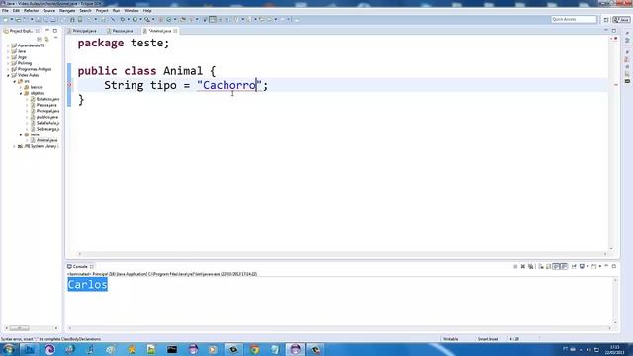Collapse the src folder
The width and height of the screenshot is (633, 356).
(x=15, y=81)
